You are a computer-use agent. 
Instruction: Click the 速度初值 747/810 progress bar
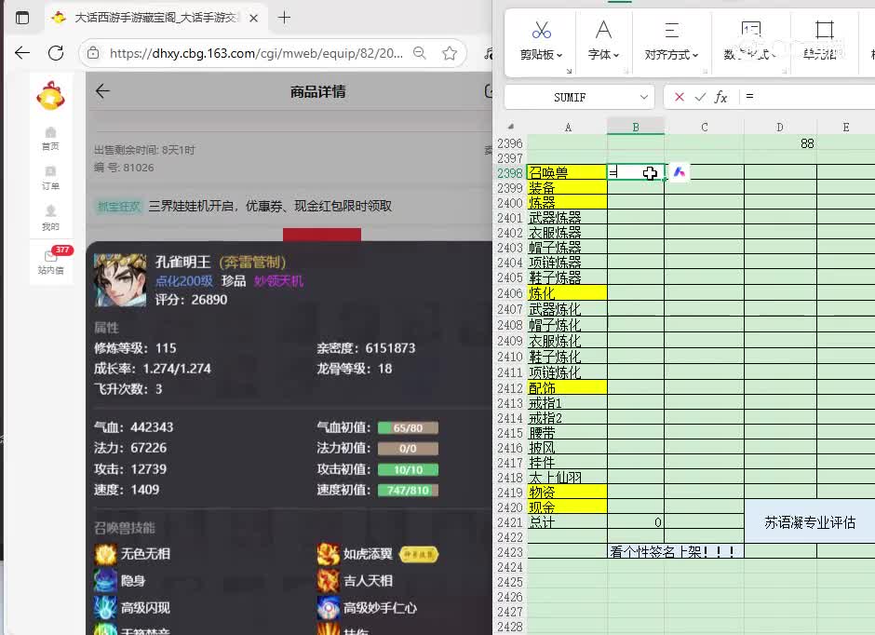tap(408, 491)
